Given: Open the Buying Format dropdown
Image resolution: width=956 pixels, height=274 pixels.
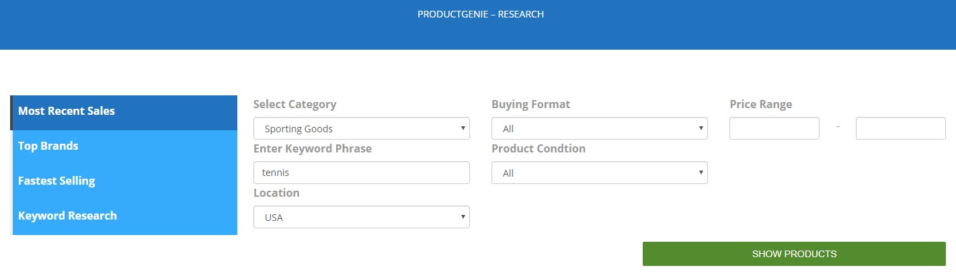Looking at the screenshot, I should click(x=599, y=129).
